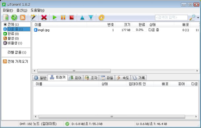
Task: Select the img0.jpg torrent row
Action: point(116,30)
